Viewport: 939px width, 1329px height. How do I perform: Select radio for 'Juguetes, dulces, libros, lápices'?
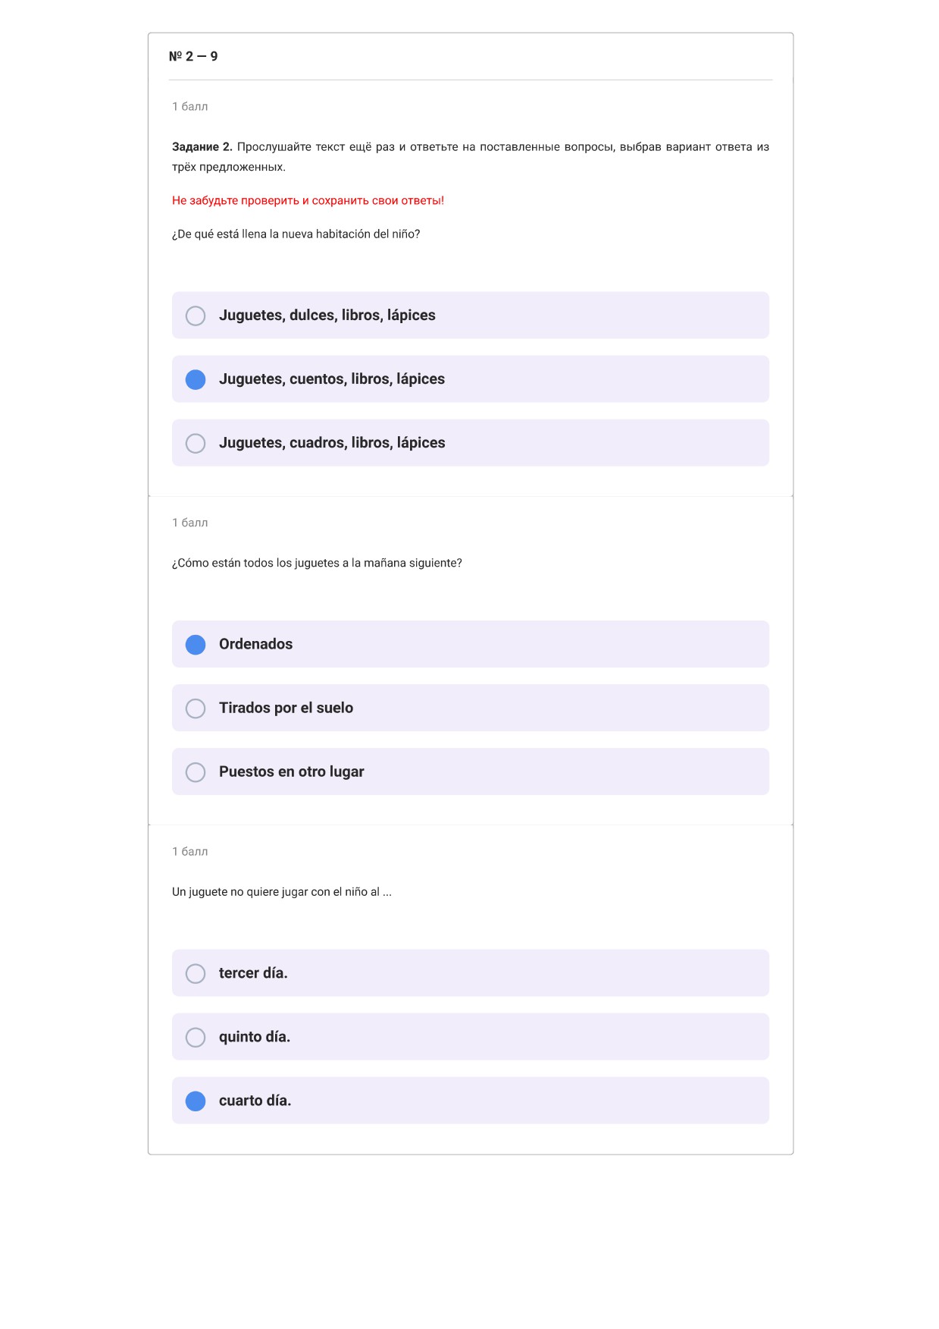coord(196,316)
